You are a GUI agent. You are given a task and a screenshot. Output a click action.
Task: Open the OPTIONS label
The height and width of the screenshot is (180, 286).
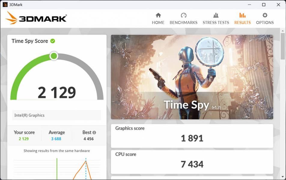click(265, 22)
